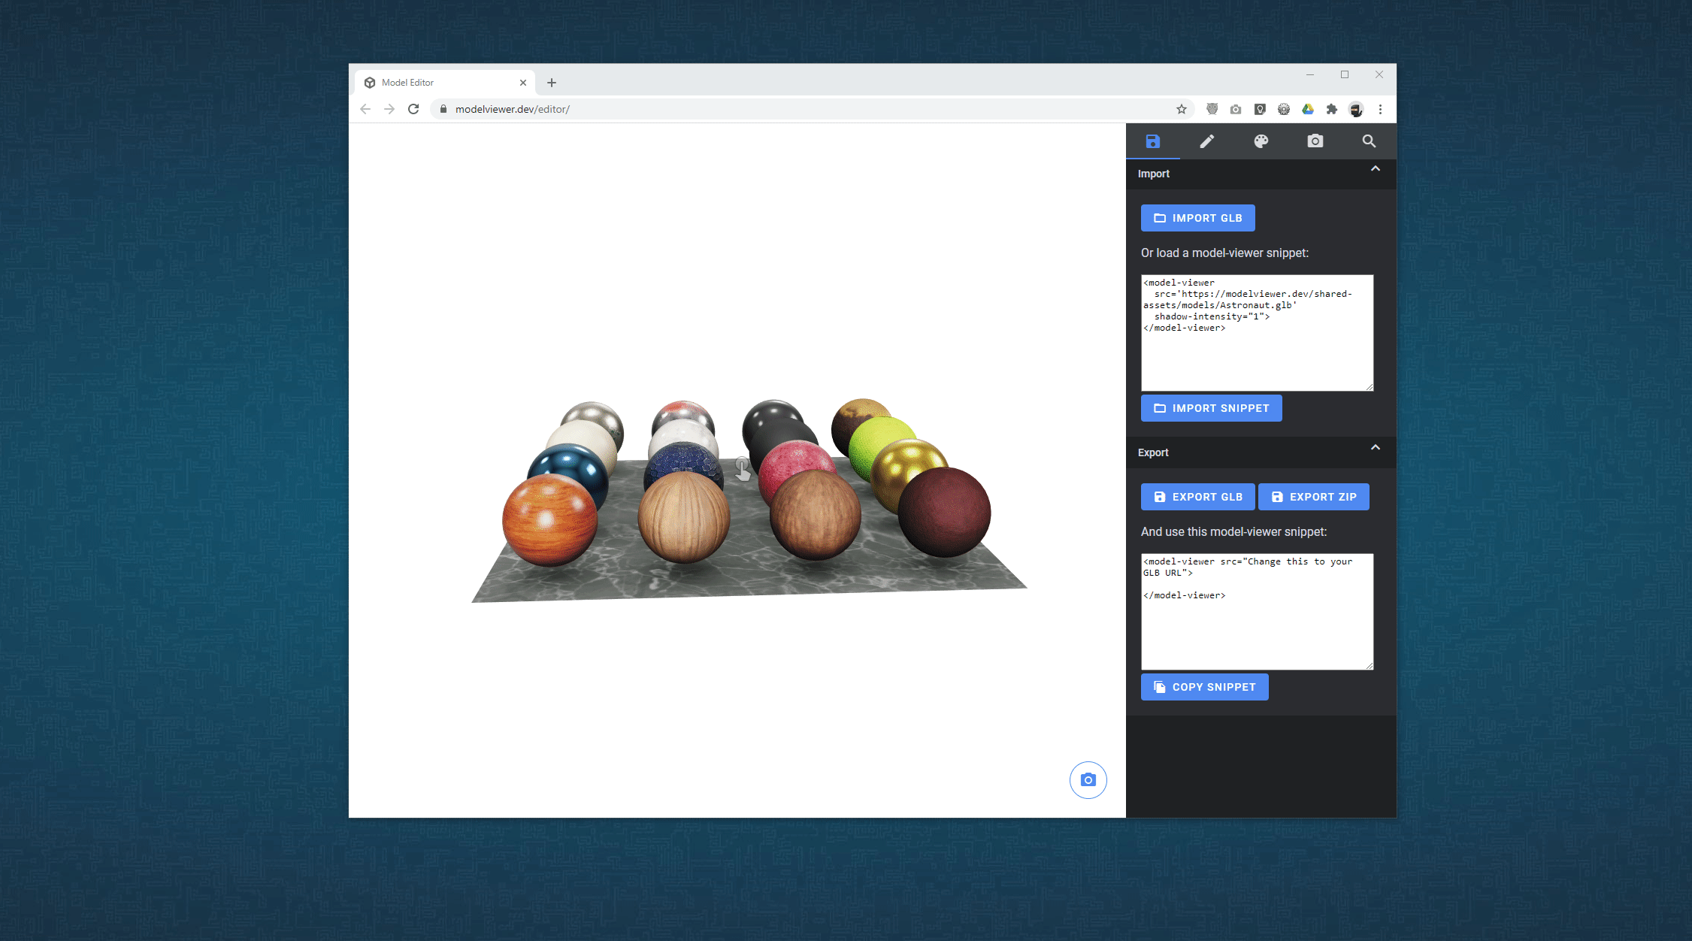1692x941 pixels.
Task: Minimize the Chrome window
Action: (x=1310, y=74)
